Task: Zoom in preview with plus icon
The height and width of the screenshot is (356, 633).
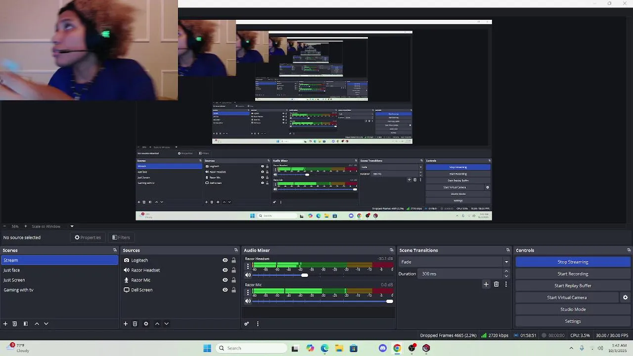Action: coord(26,226)
